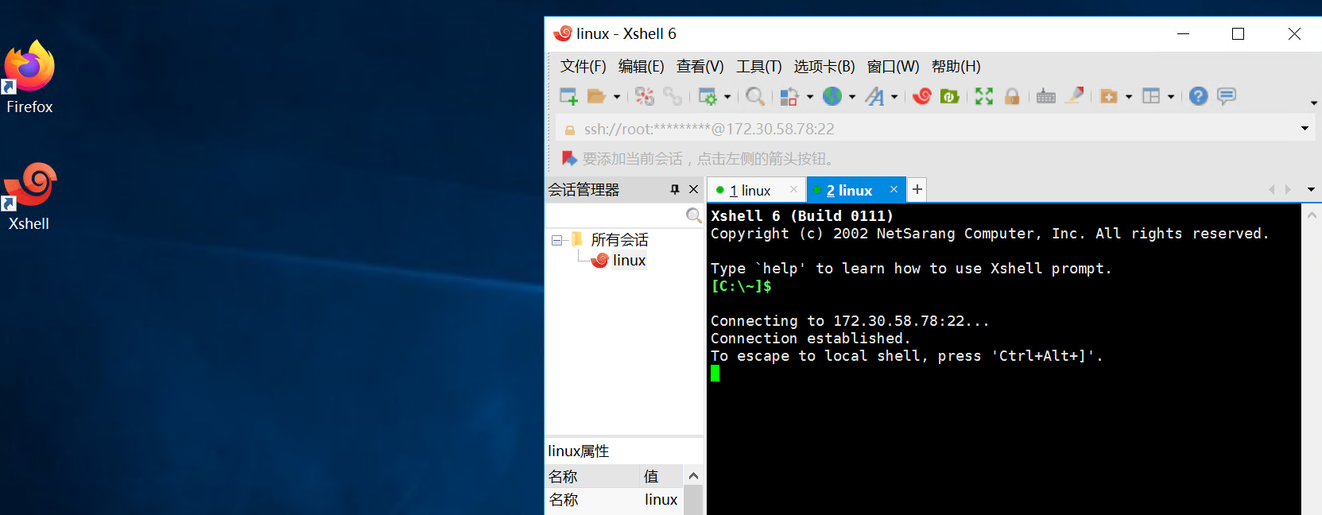Screen dimensions: 1322x515
Task: Open the 编辑(E) menu
Action: (641, 67)
